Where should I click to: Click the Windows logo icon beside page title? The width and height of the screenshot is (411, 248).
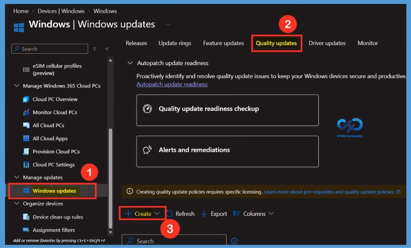(18, 27)
